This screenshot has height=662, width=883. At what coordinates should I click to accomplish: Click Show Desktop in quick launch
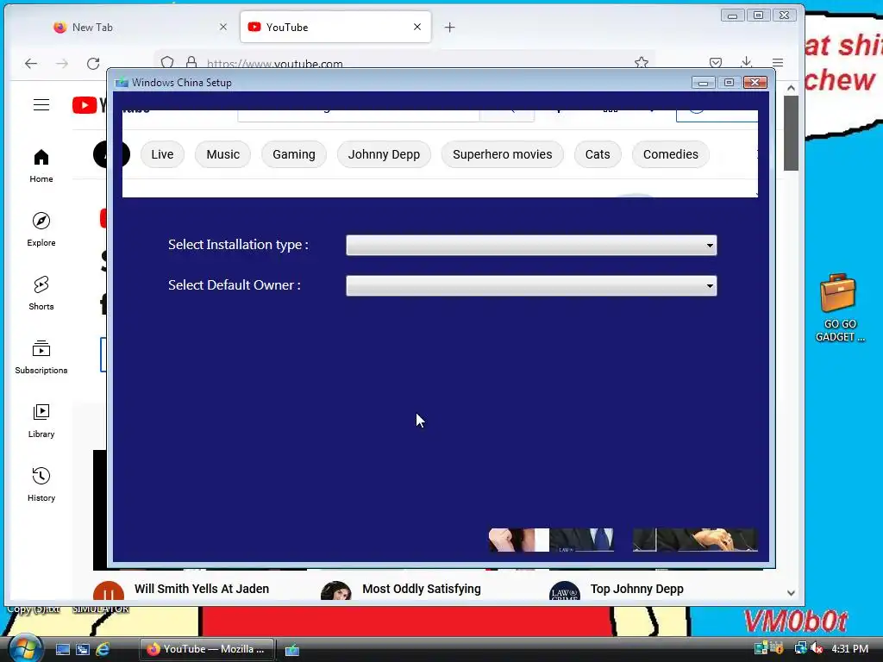[x=62, y=649]
